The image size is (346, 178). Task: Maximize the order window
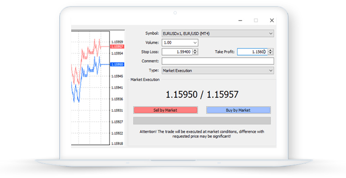256,20
